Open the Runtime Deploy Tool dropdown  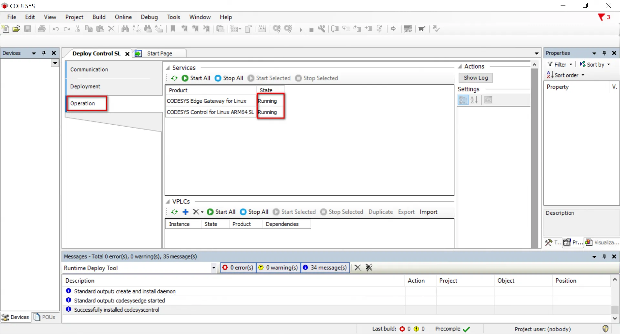pos(213,268)
